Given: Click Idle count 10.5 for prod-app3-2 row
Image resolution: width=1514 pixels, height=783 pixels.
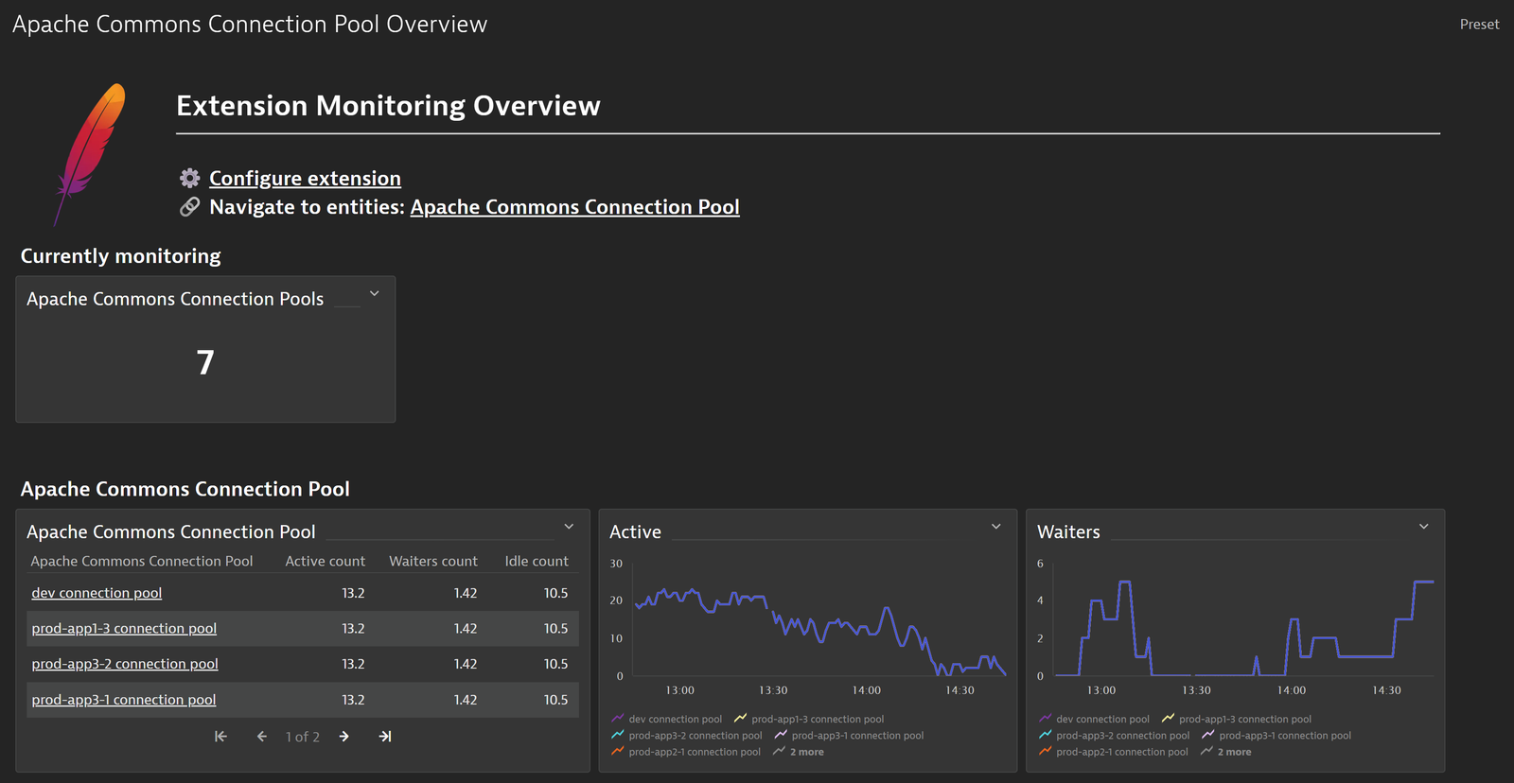Looking at the screenshot, I should pyautogui.click(x=555, y=664).
